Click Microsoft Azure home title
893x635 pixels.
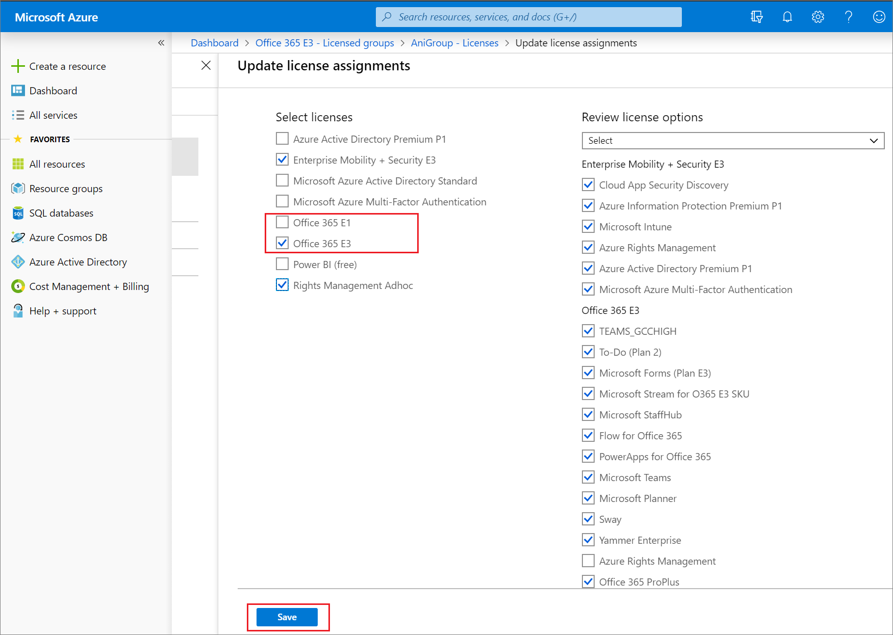57,17
